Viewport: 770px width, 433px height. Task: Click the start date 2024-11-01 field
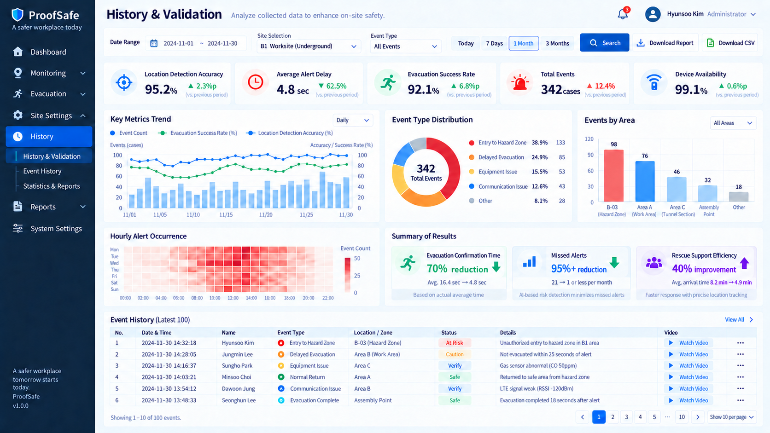coord(178,43)
